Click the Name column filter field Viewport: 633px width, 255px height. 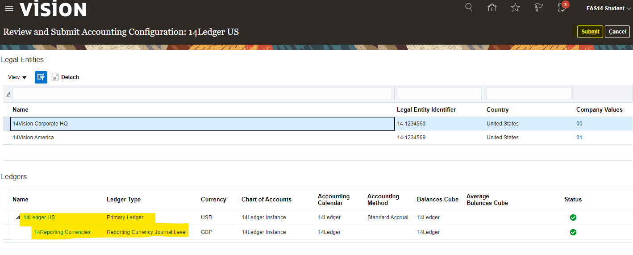pyautogui.click(x=202, y=94)
